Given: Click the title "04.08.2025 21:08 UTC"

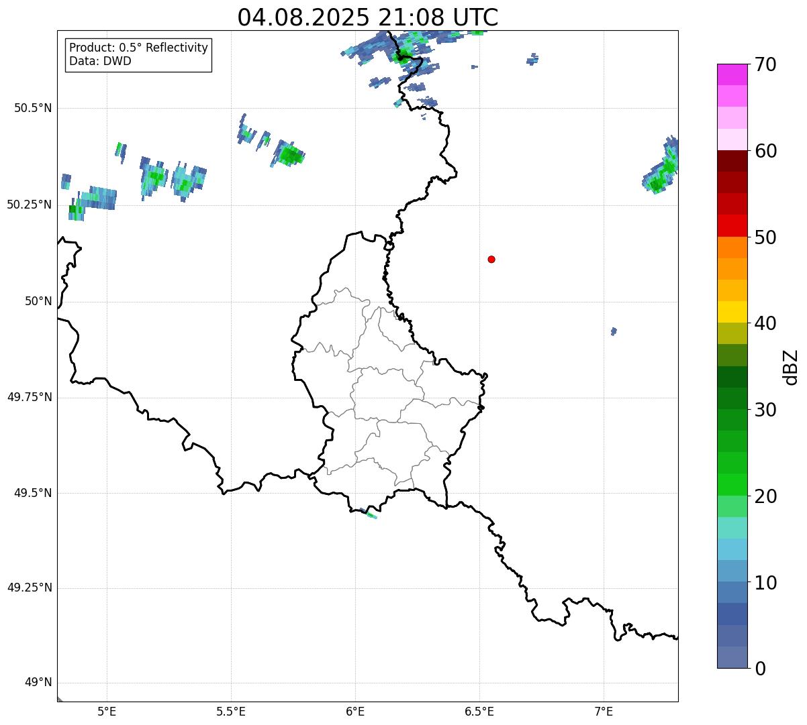Looking at the screenshot, I should pos(368,17).
